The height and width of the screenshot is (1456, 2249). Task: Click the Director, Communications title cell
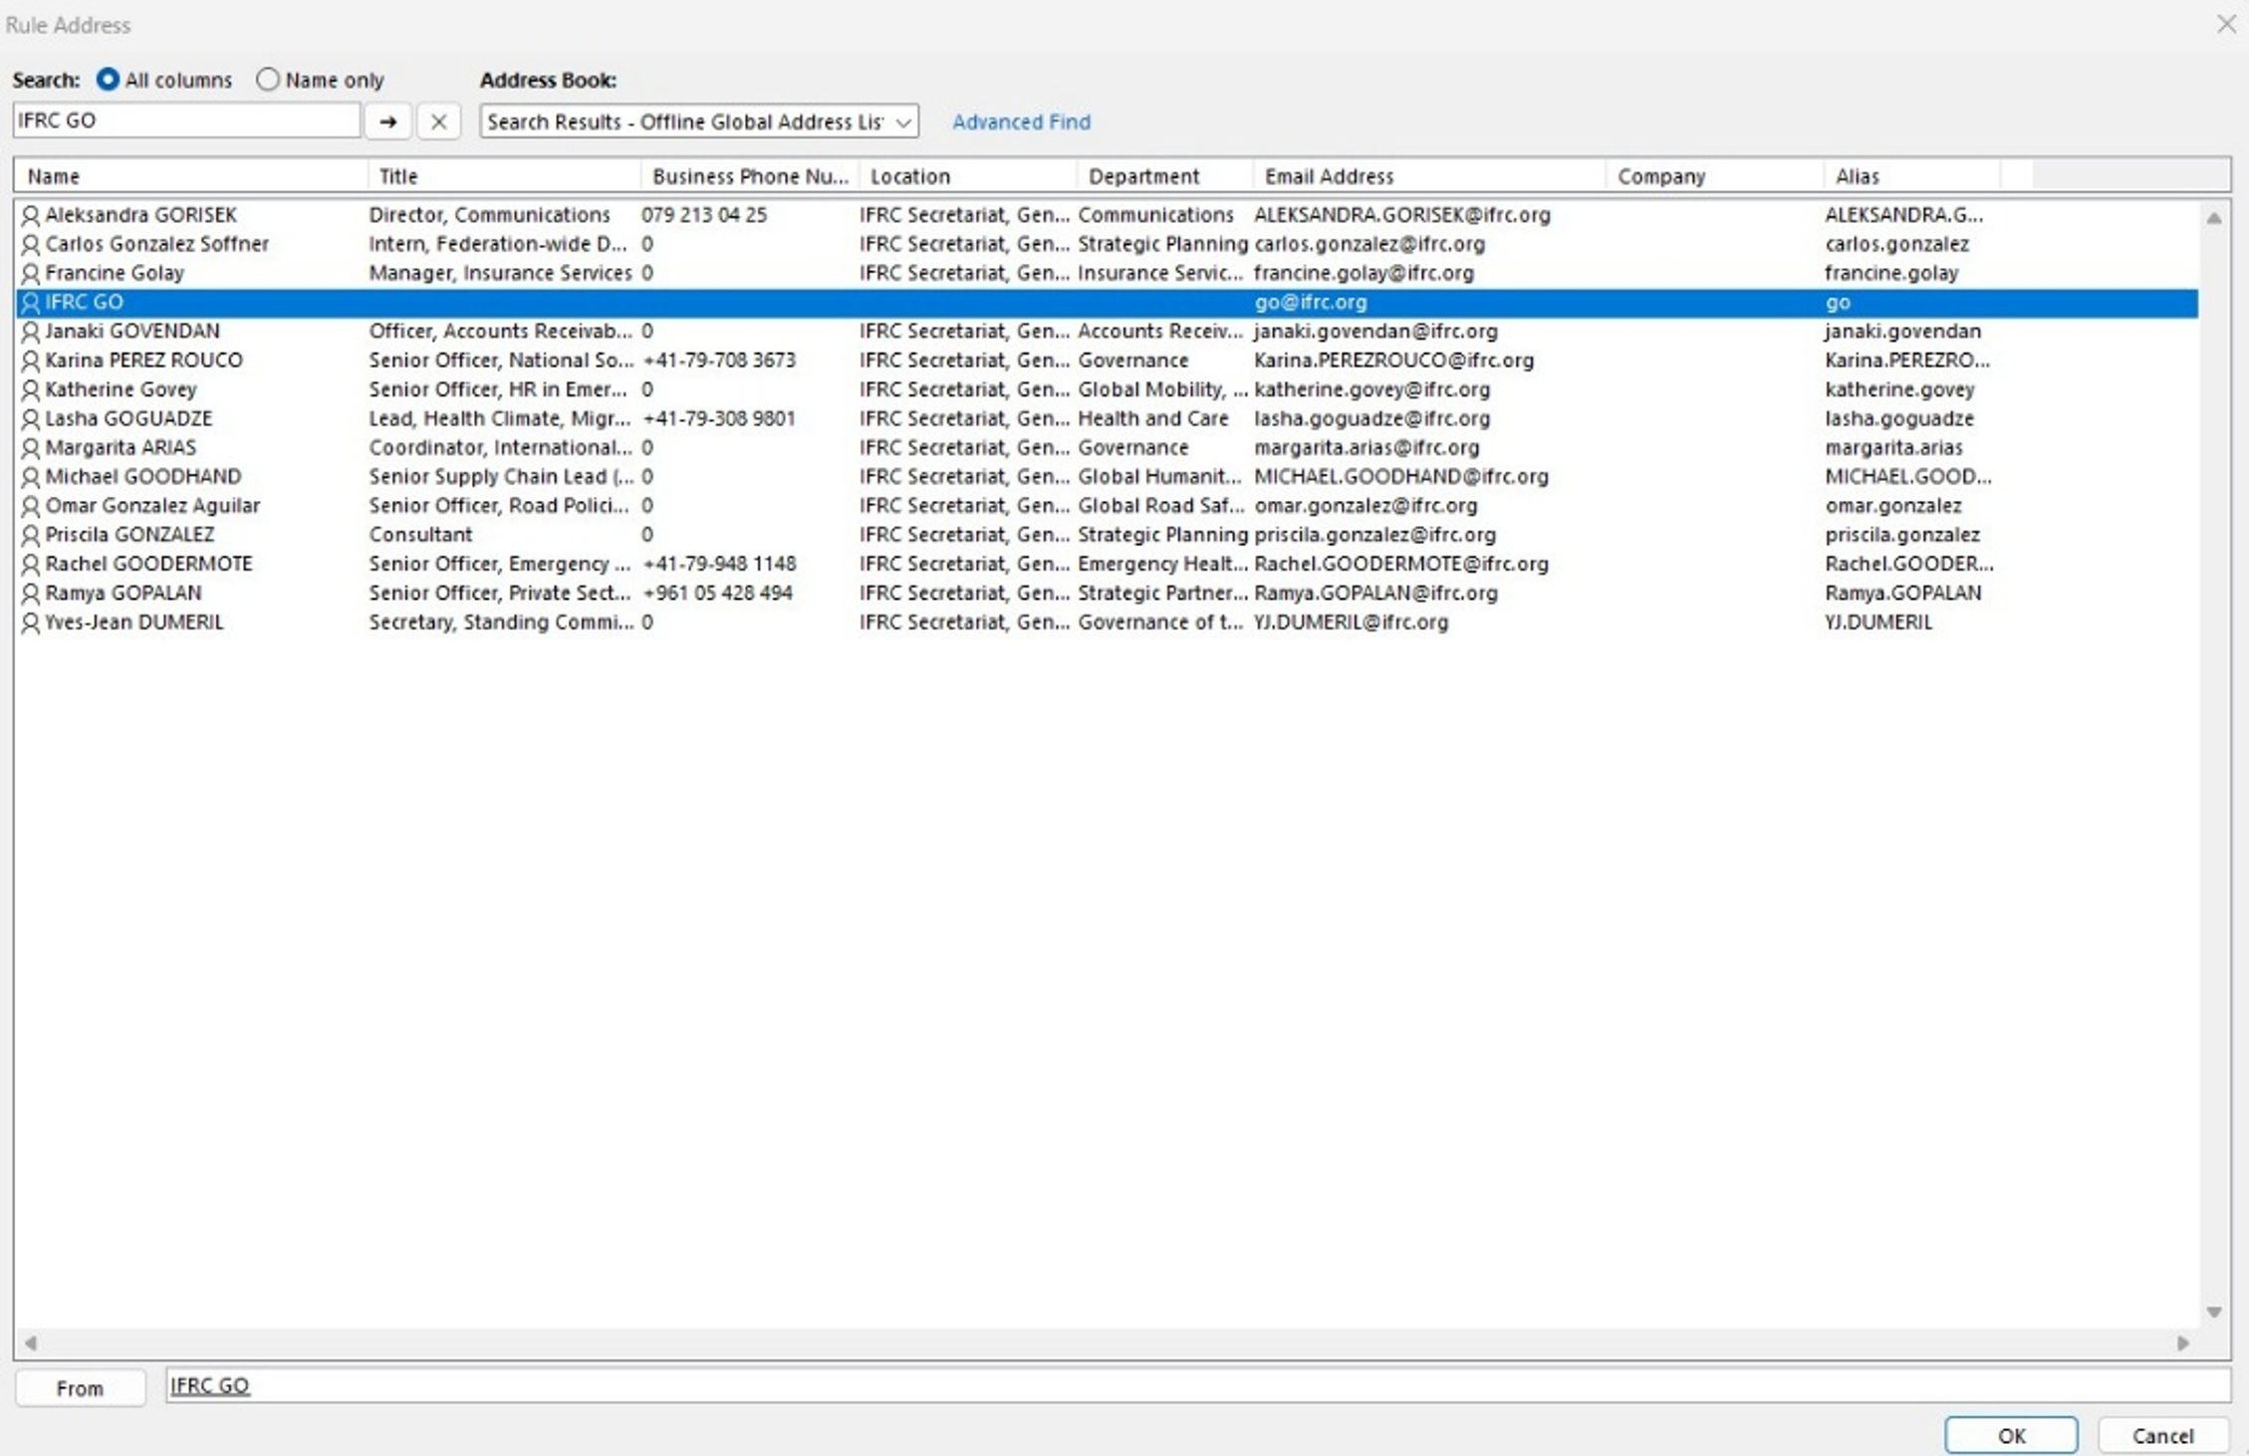pos(489,215)
